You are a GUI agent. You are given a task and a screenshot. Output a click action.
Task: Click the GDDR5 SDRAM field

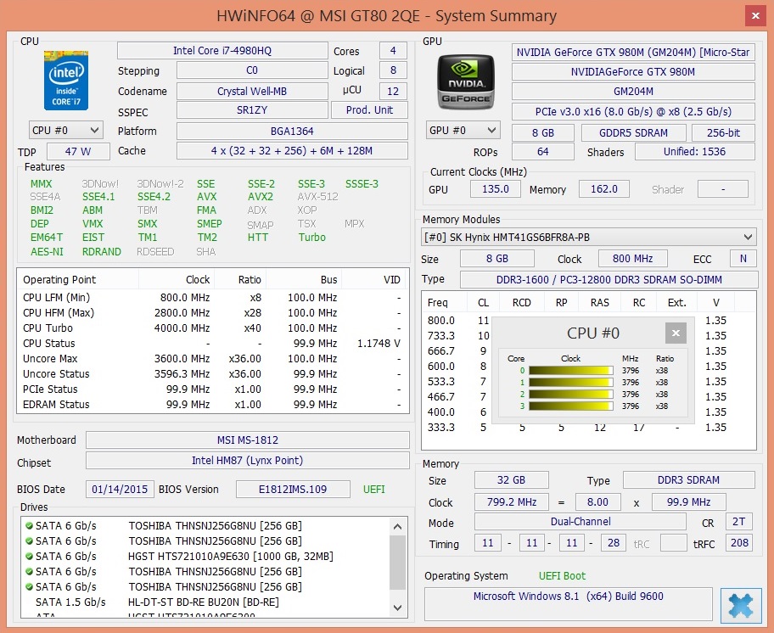(x=633, y=132)
